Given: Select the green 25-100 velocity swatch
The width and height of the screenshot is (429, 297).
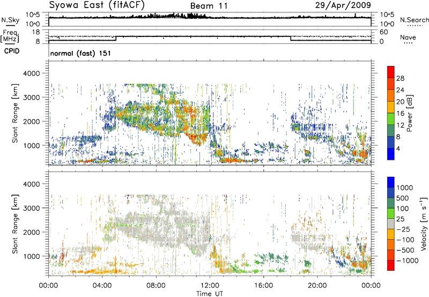Looking at the screenshot, I should click(x=391, y=213).
